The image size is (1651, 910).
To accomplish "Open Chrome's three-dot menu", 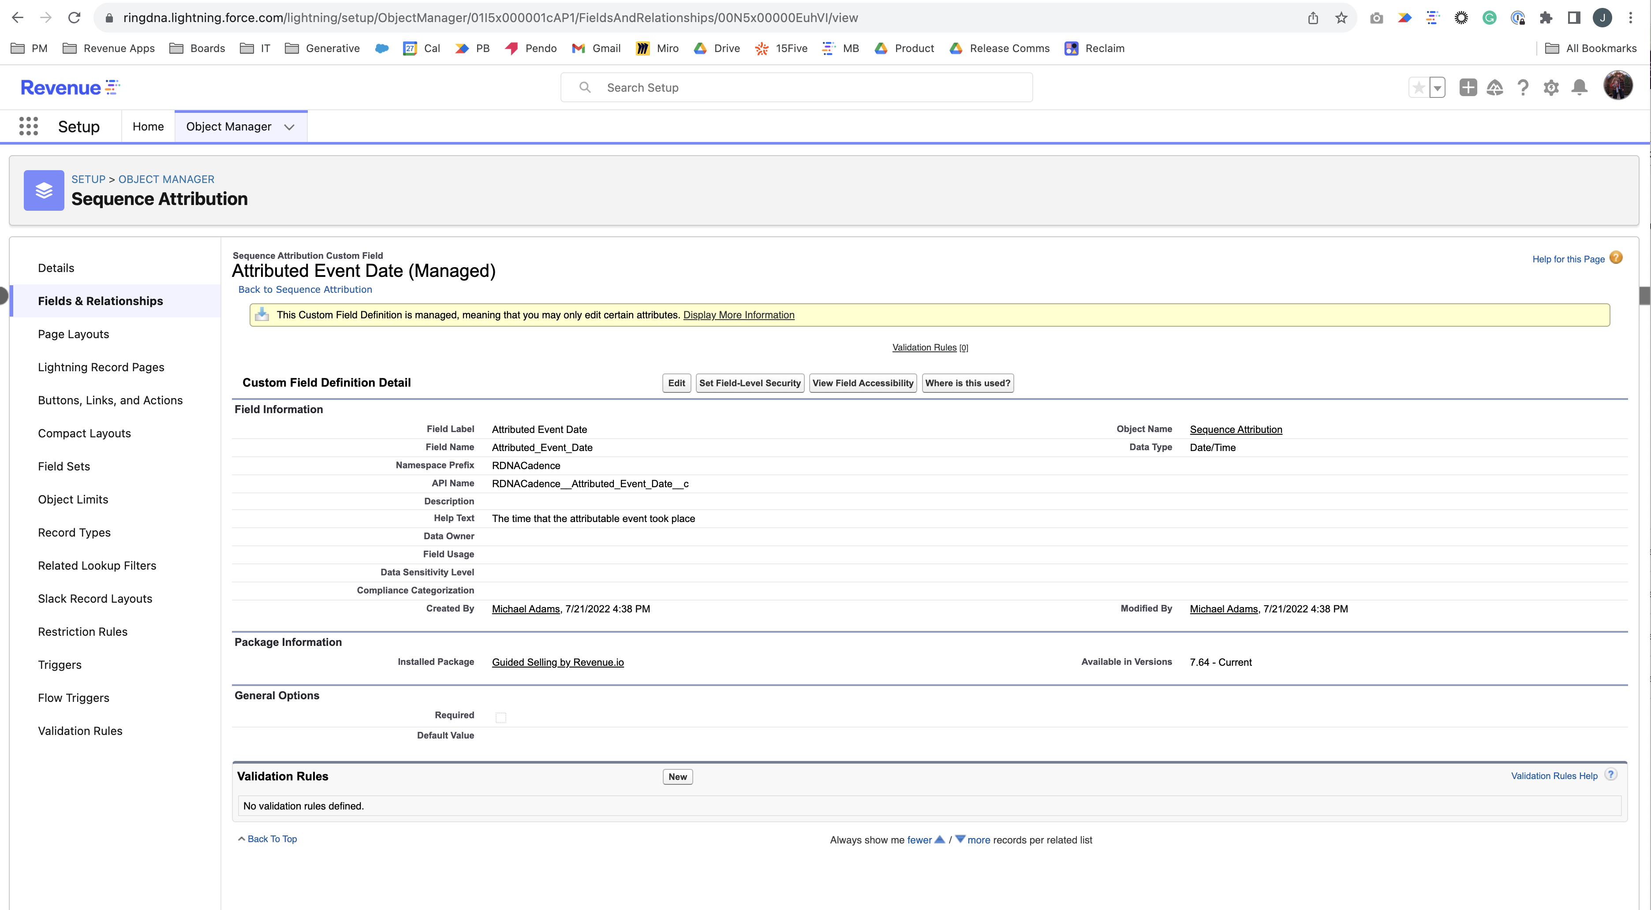I will 1631,17.
